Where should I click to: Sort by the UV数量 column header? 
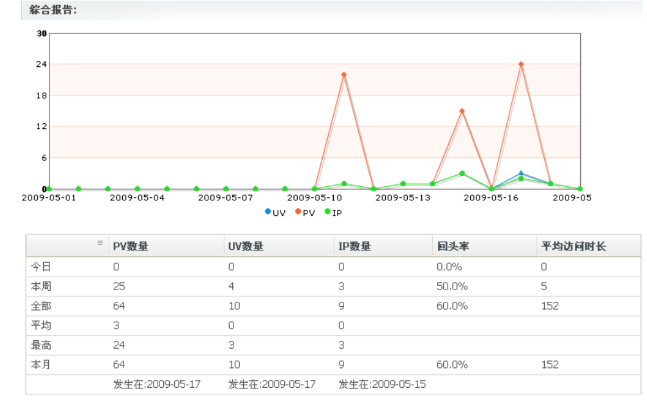[246, 247]
